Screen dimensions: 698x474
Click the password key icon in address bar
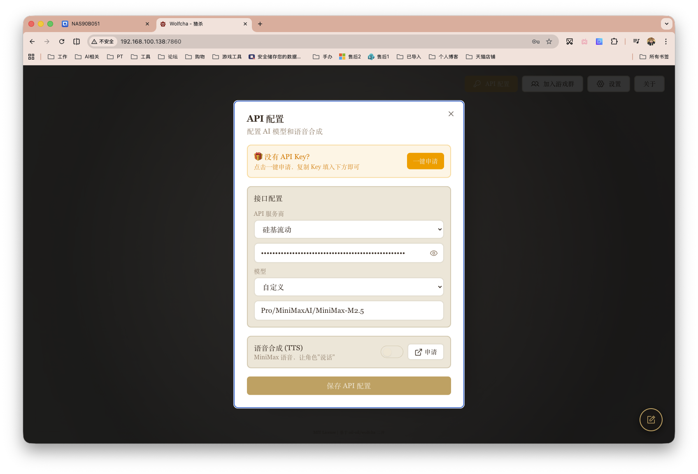tap(535, 42)
